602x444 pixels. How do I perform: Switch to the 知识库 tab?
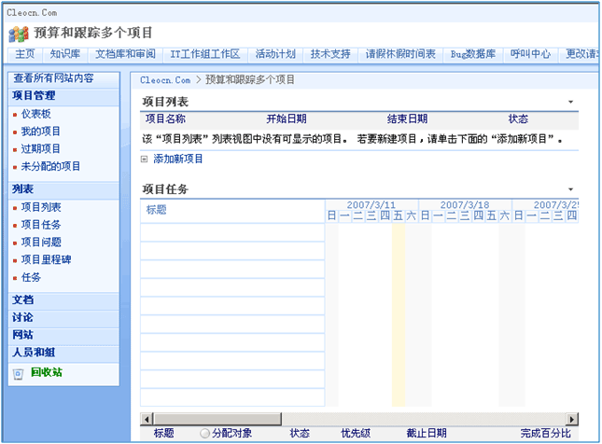click(x=66, y=54)
